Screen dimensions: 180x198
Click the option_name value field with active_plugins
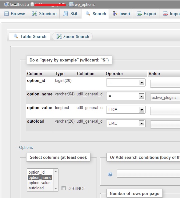[x=165, y=97]
